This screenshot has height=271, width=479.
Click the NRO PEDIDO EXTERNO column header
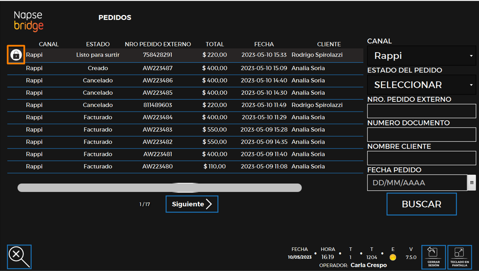pyautogui.click(x=158, y=44)
